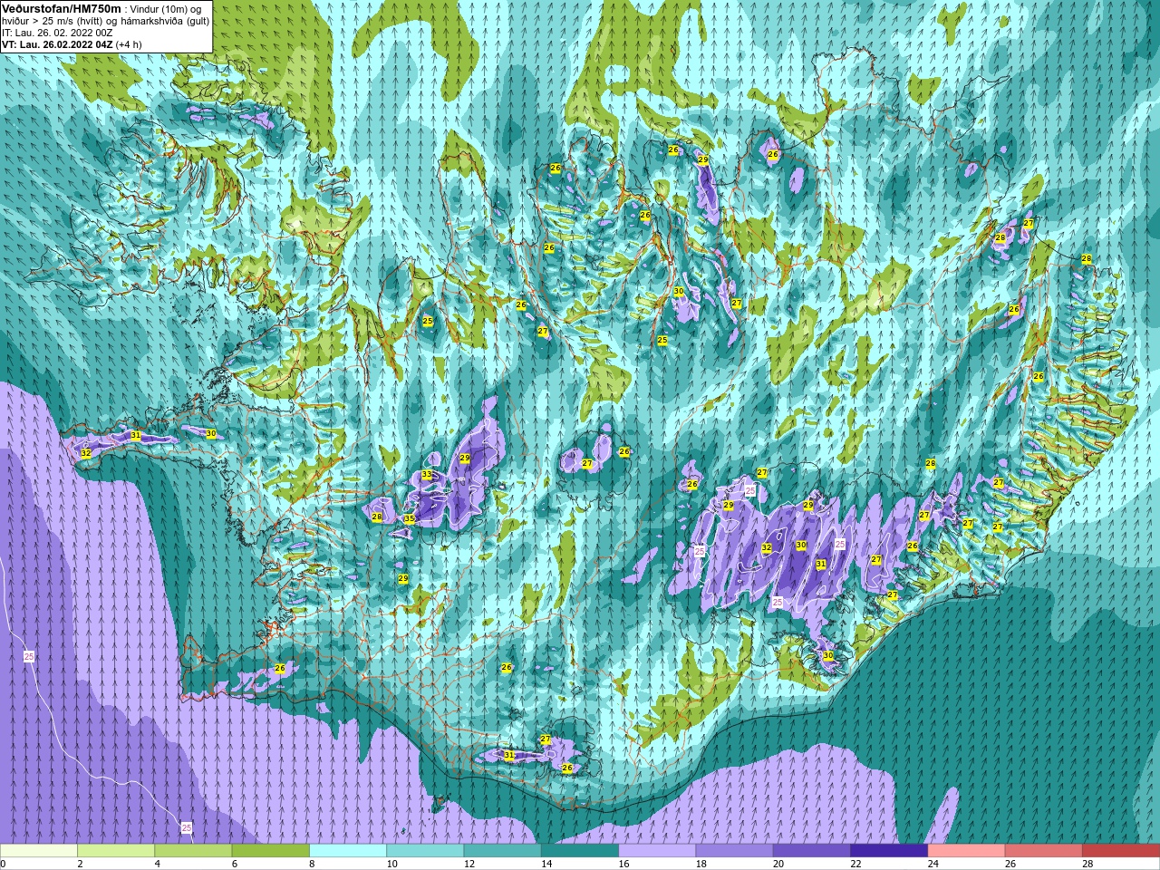Screen dimensions: 1160x870
Task: Click the legend scale number '18'
Action: coord(701,864)
